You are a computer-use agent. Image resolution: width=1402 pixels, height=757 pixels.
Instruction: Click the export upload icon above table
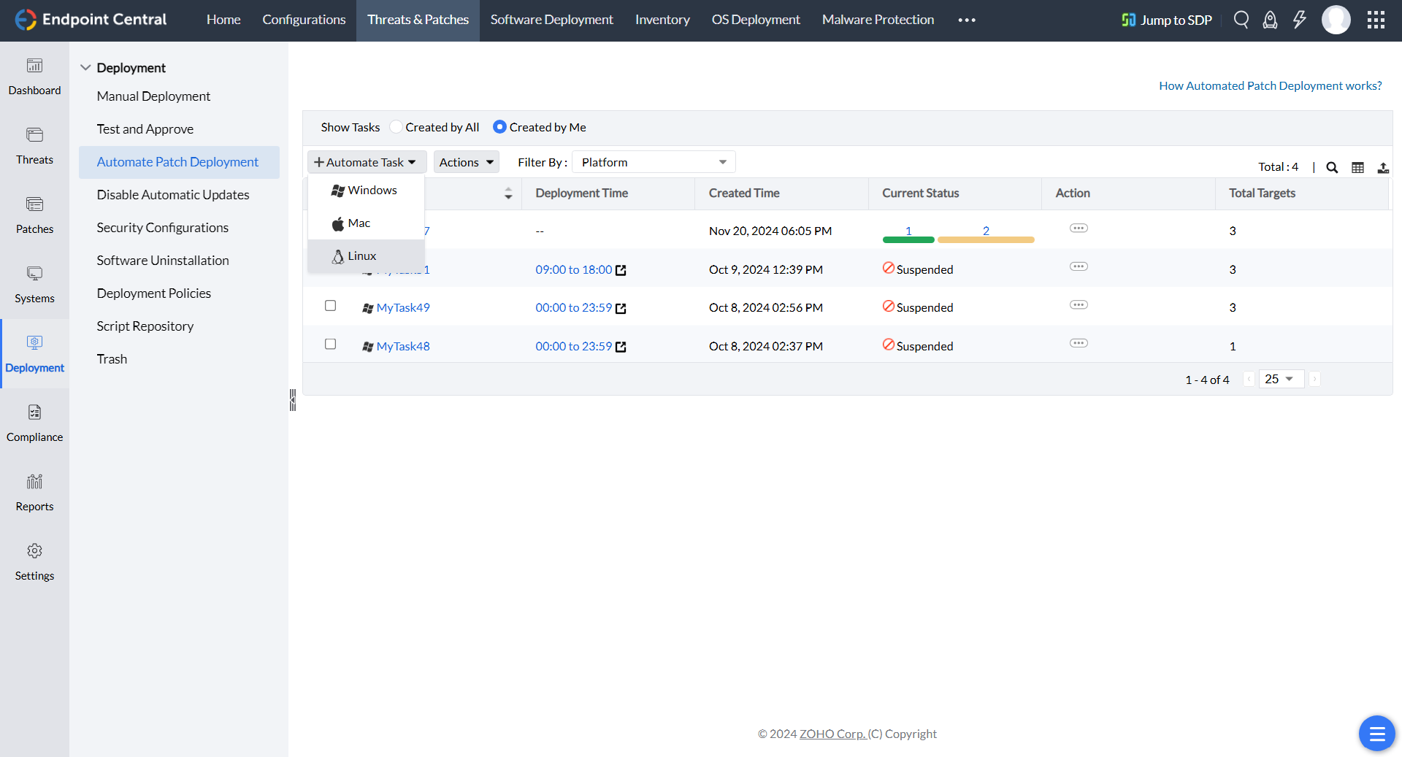tap(1383, 167)
